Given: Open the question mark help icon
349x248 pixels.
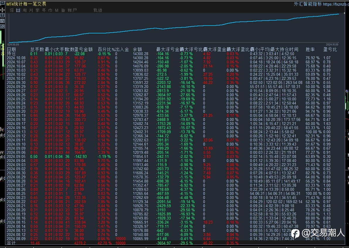Looking at the screenshot, I should tap(2, 15).
